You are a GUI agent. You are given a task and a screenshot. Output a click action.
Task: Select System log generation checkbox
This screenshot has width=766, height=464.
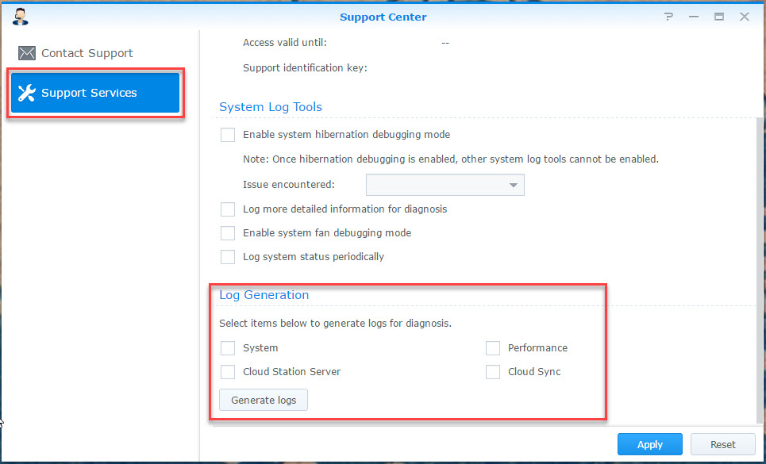coord(228,348)
